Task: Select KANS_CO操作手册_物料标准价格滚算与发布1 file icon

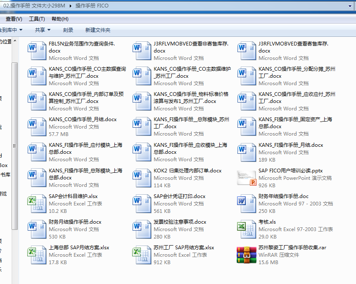Action: pyautogui.click(x=142, y=101)
